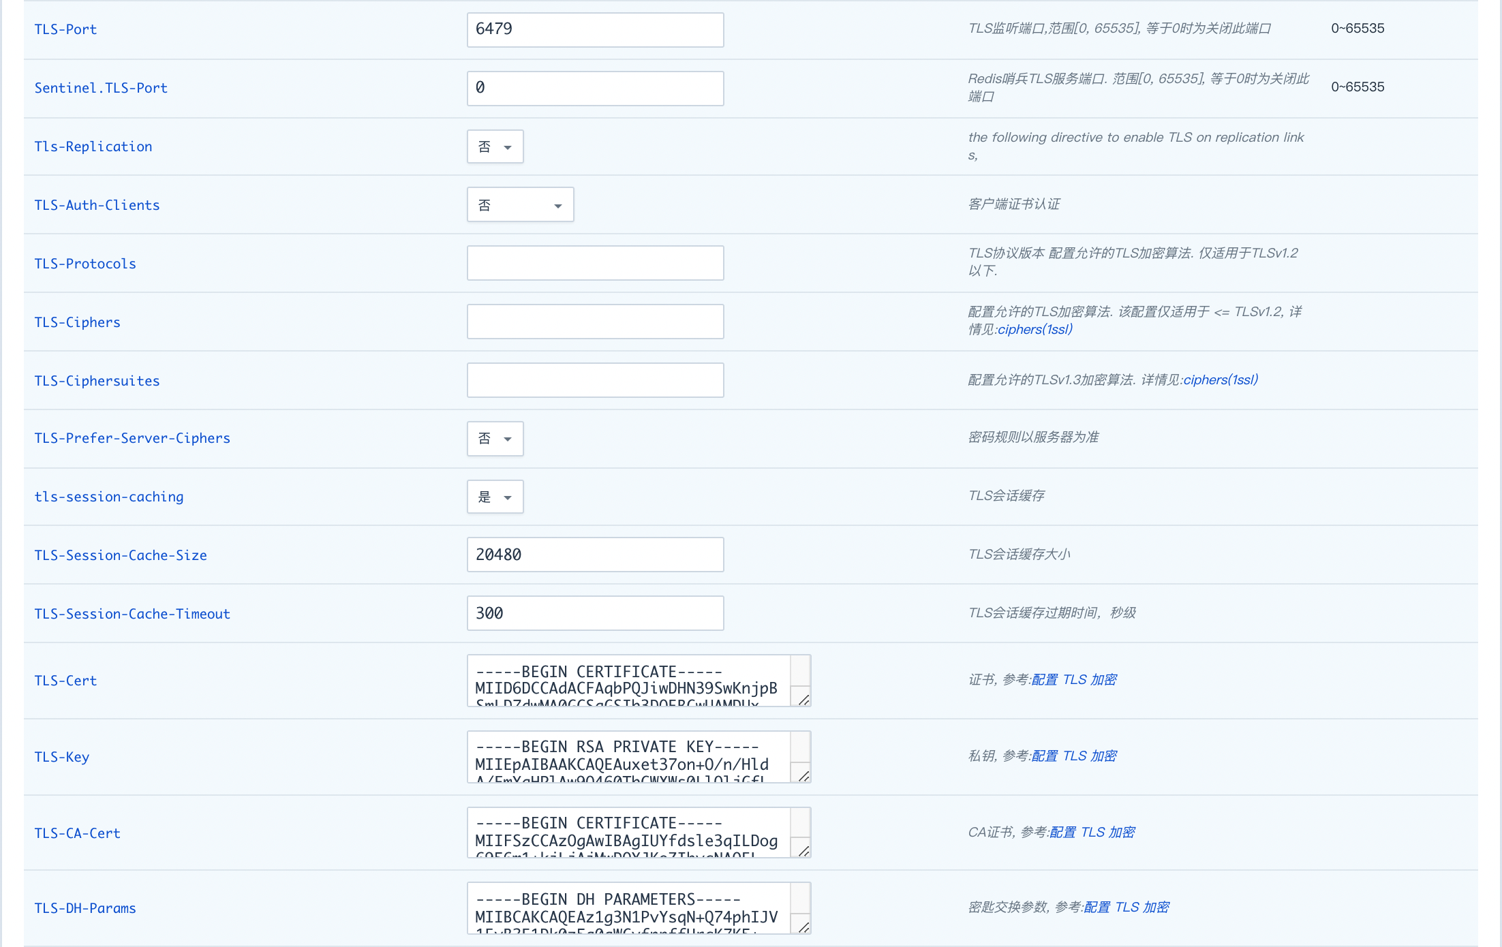This screenshot has height=947, width=1502.
Task: Click the TLS-Port input field
Action: tap(595, 29)
